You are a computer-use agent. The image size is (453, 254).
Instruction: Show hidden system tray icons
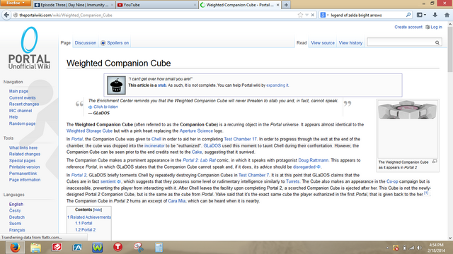[387, 248]
